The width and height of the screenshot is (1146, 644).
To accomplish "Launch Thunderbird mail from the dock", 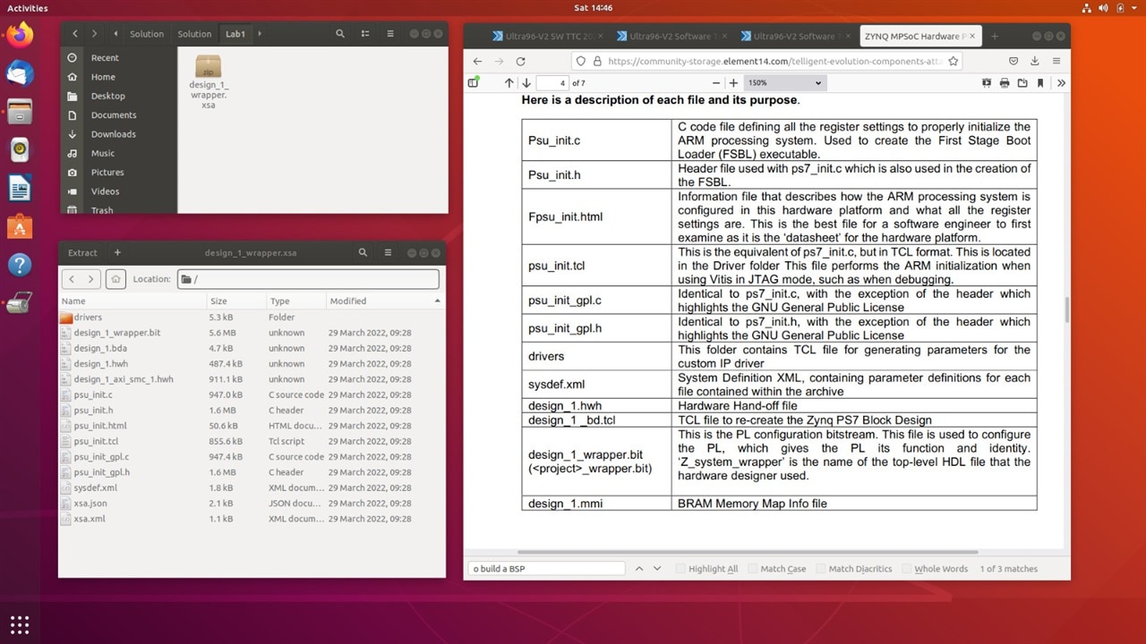I will pos(20,73).
